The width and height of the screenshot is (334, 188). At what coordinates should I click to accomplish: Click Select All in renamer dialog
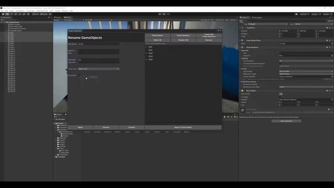(x=158, y=40)
